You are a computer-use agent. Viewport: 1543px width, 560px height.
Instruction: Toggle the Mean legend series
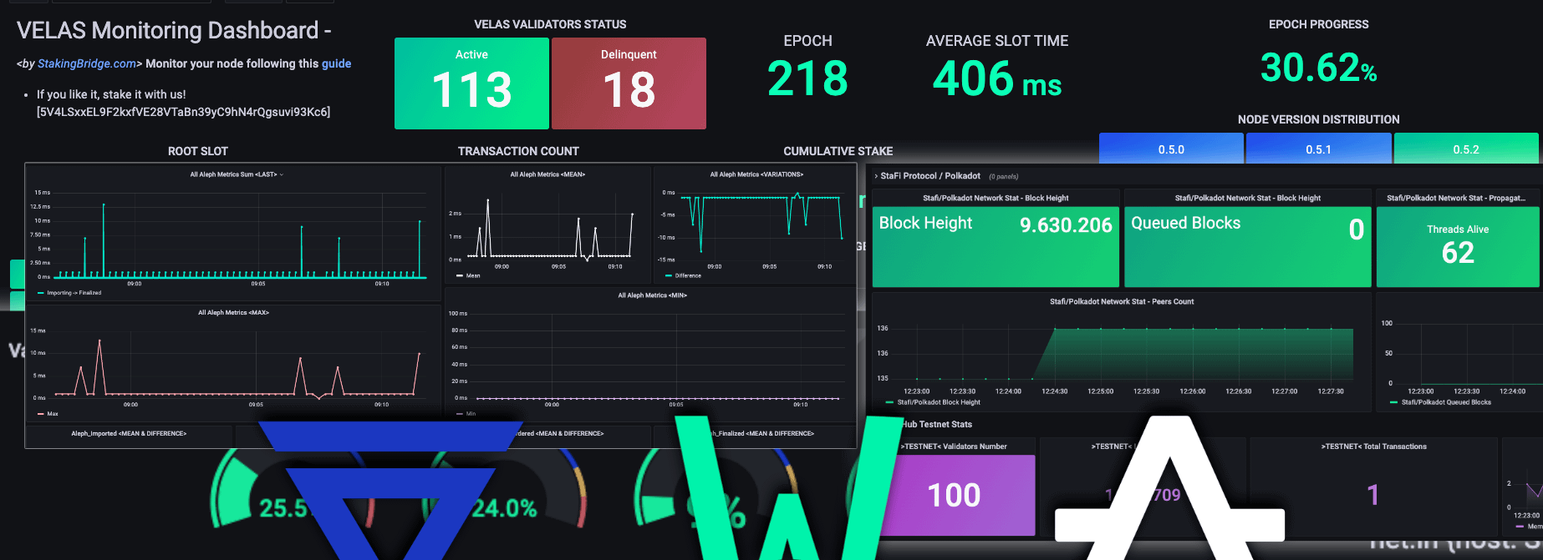click(x=468, y=275)
